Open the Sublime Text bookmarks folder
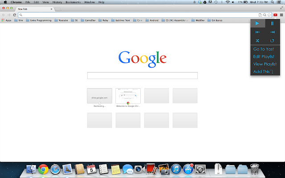 121,20
